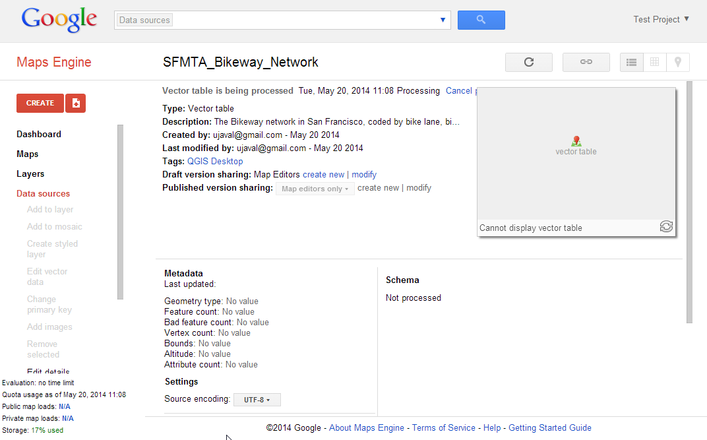
Task: Switch to list details view icon
Action: [x=631, y=62]
